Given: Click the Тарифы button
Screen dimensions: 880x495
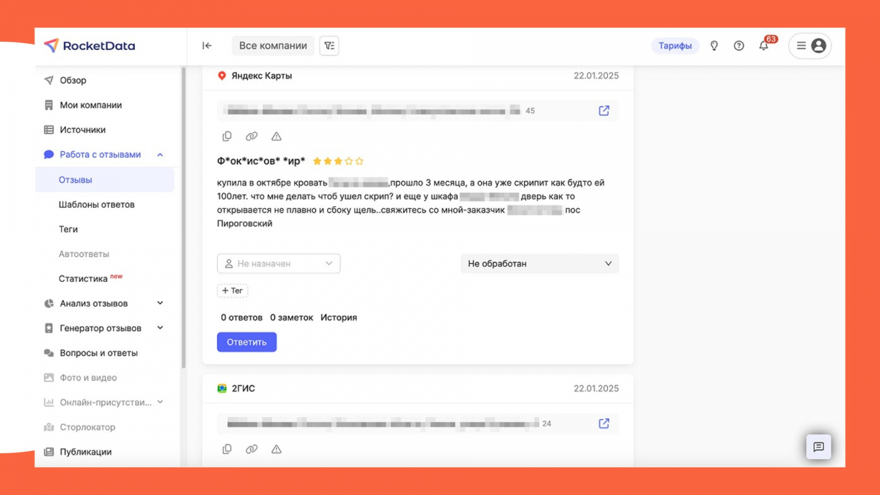Looking at the screenshot, I should 675,46.
